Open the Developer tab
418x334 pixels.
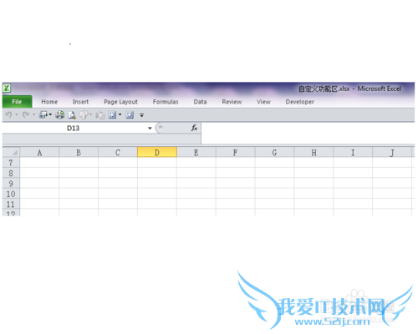[x=299, y=102]
